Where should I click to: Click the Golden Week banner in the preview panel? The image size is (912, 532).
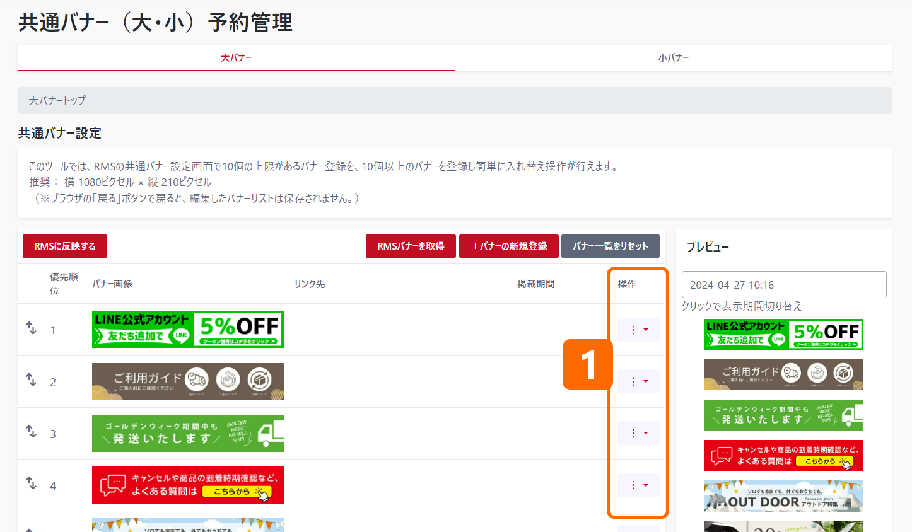click(x=784, y=415)
